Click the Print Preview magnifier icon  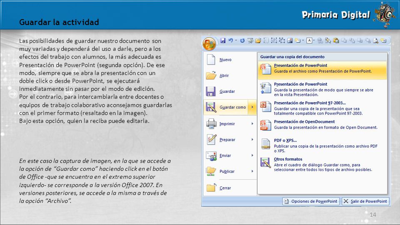point(376,41)
